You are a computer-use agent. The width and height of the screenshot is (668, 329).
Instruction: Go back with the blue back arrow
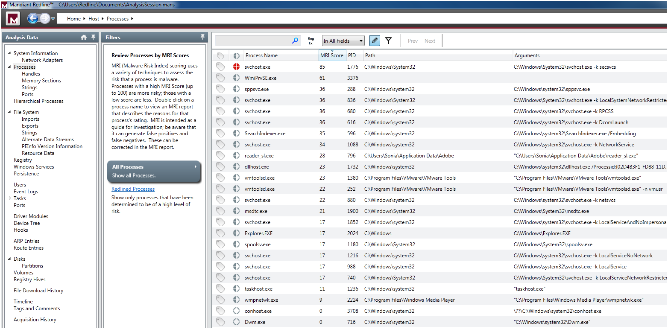[x=33, y=18]
